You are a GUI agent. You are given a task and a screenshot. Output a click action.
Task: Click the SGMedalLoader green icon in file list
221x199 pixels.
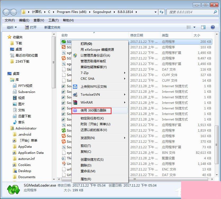point(64,41)
